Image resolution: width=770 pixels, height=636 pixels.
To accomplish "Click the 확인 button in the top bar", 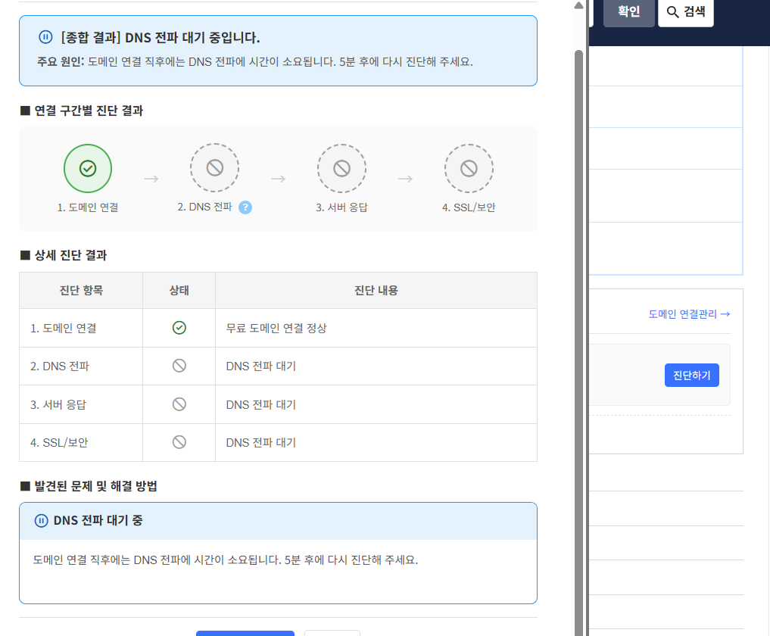I will 628,12.
